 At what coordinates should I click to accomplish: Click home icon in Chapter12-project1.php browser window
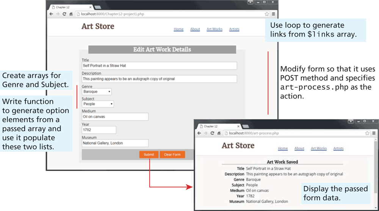click(x=70, y=14)
